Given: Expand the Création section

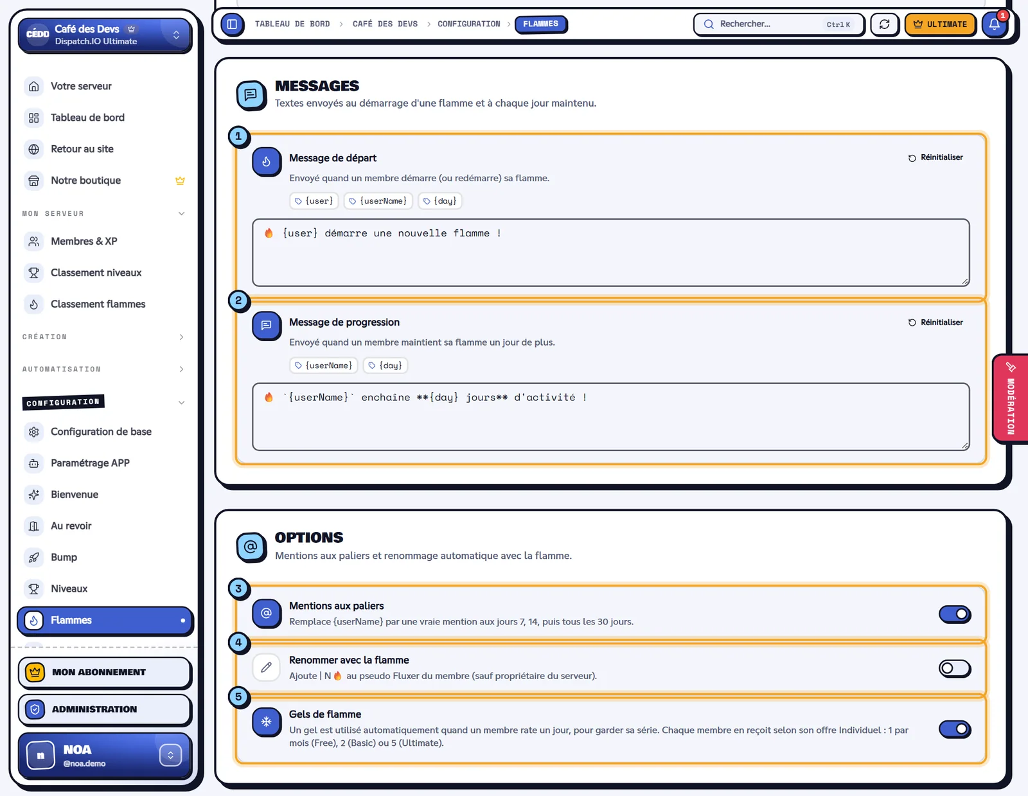Looking at the screenshot, I should pos(104,337).
